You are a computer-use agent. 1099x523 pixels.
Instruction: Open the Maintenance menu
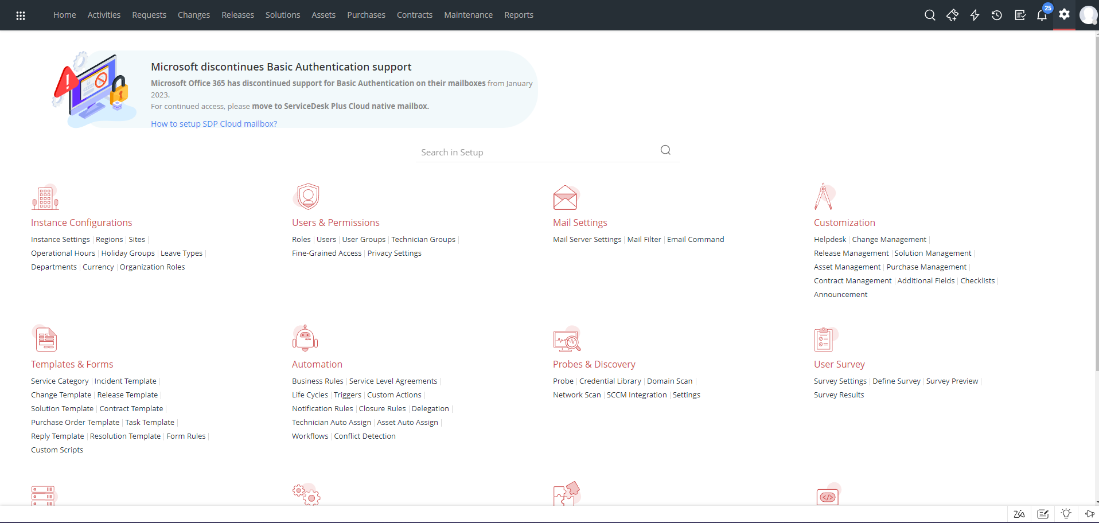[x=468, y=15]
